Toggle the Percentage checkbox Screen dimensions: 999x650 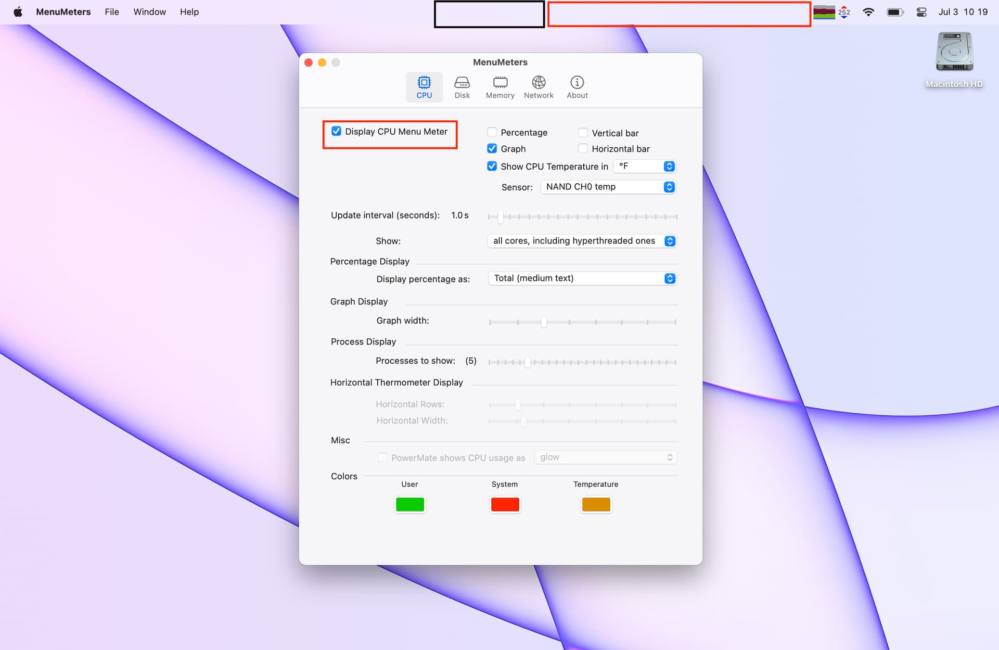tap(492, 133)
